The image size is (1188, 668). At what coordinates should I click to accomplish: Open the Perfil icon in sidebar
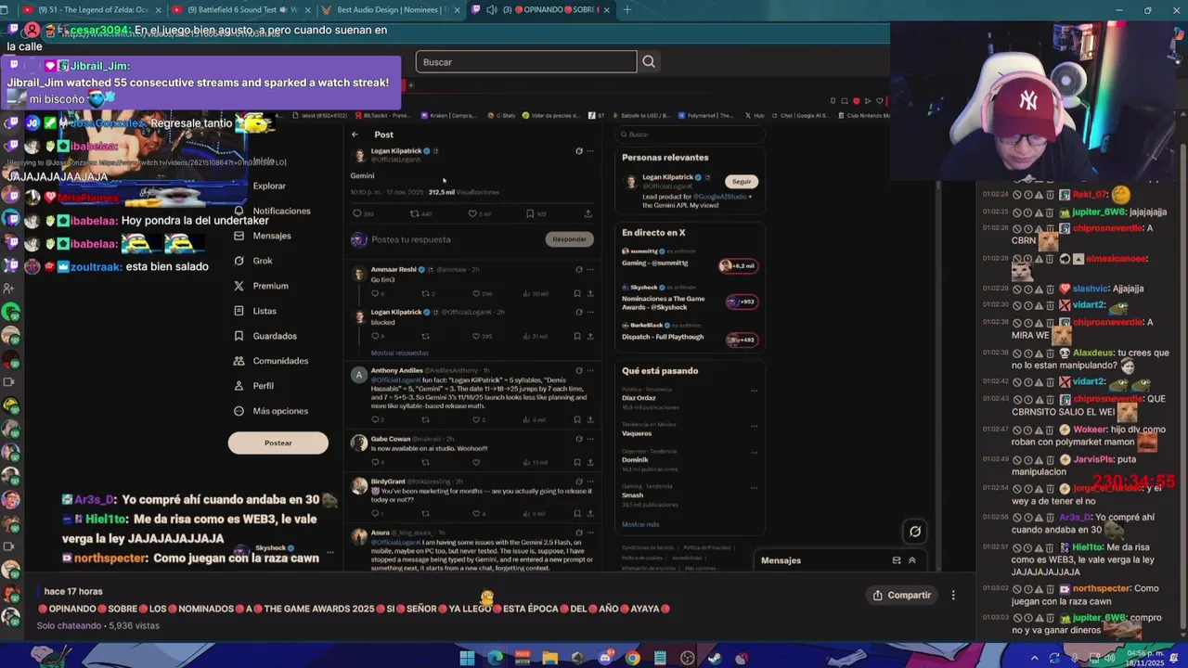coord(239,386)
